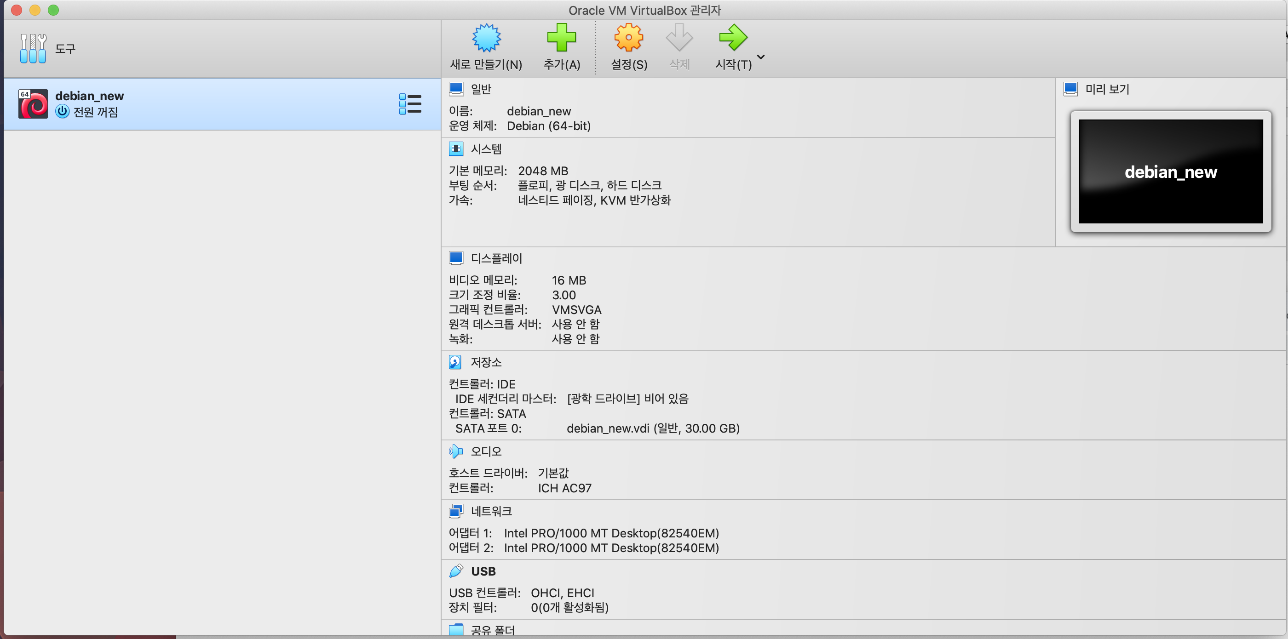The image size is (1288, 639).
Task: Click the 비디오 메모리 value 16 MB
Action: click(x=569, y=280)
